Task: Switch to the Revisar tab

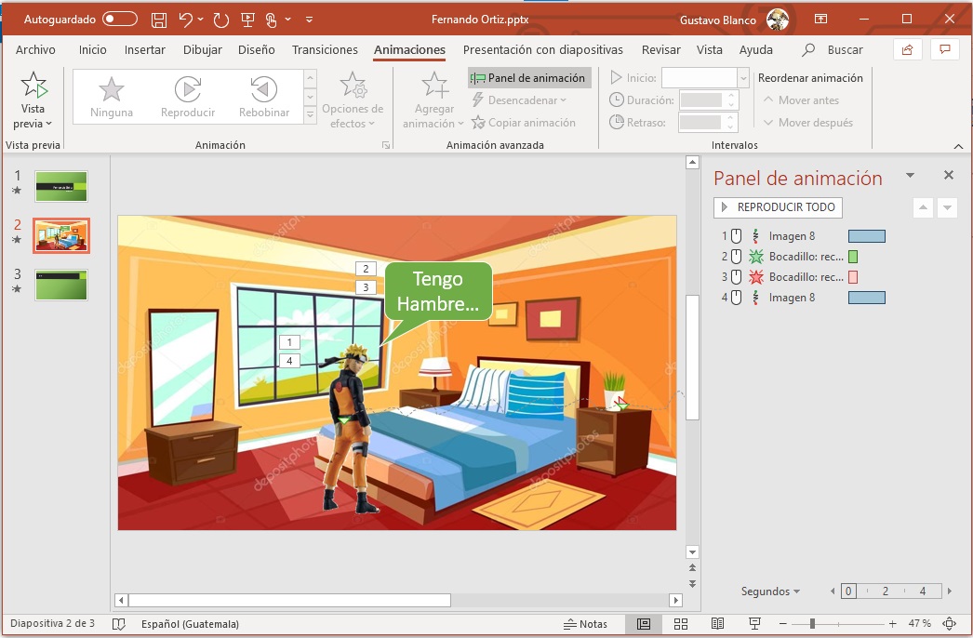Action: tap(660, 49)
